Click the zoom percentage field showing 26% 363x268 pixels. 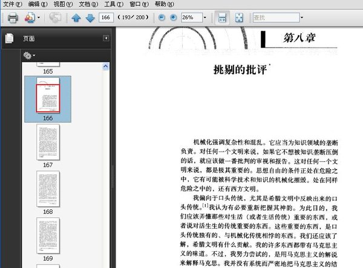click(x=192, y=18)
